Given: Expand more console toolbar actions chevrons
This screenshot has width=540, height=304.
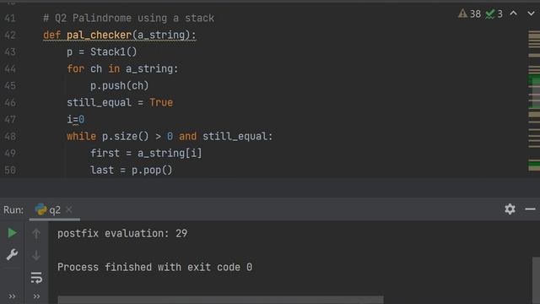Looking at the screenshot, I should click(36, 296).
